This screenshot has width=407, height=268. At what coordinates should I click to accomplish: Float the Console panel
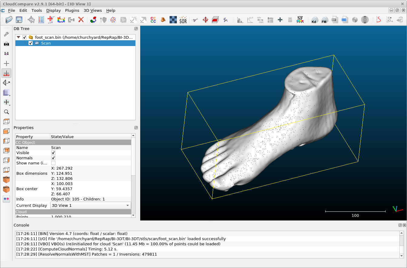[x=400, y=225]
